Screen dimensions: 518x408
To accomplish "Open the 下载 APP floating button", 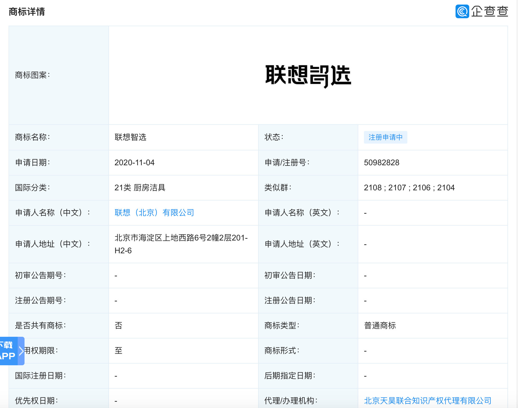I will coord(9,351).
